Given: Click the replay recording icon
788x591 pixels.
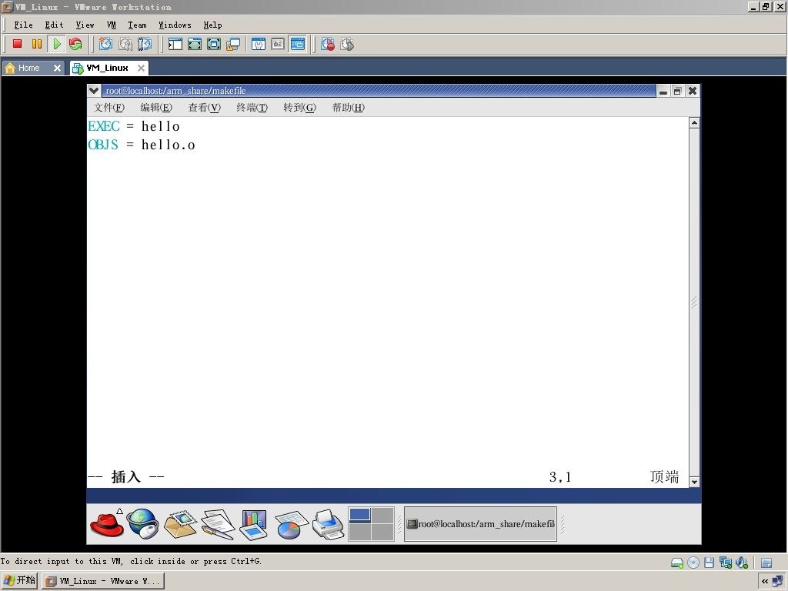Looking at the screenshot, I should [x=347, y=44].
